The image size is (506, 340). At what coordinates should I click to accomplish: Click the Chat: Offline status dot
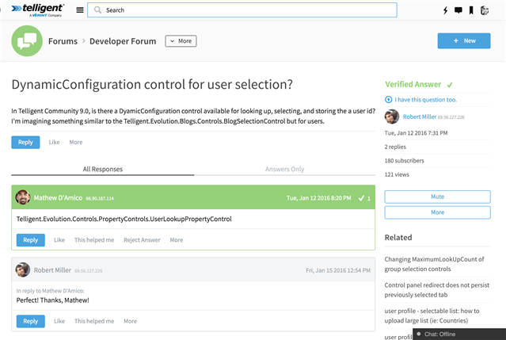click(419, 334)
